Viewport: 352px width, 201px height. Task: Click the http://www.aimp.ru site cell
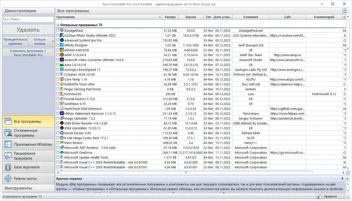tap(287, 55)
